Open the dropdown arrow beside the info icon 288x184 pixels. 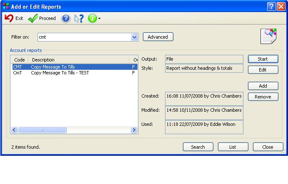point(99,19)
